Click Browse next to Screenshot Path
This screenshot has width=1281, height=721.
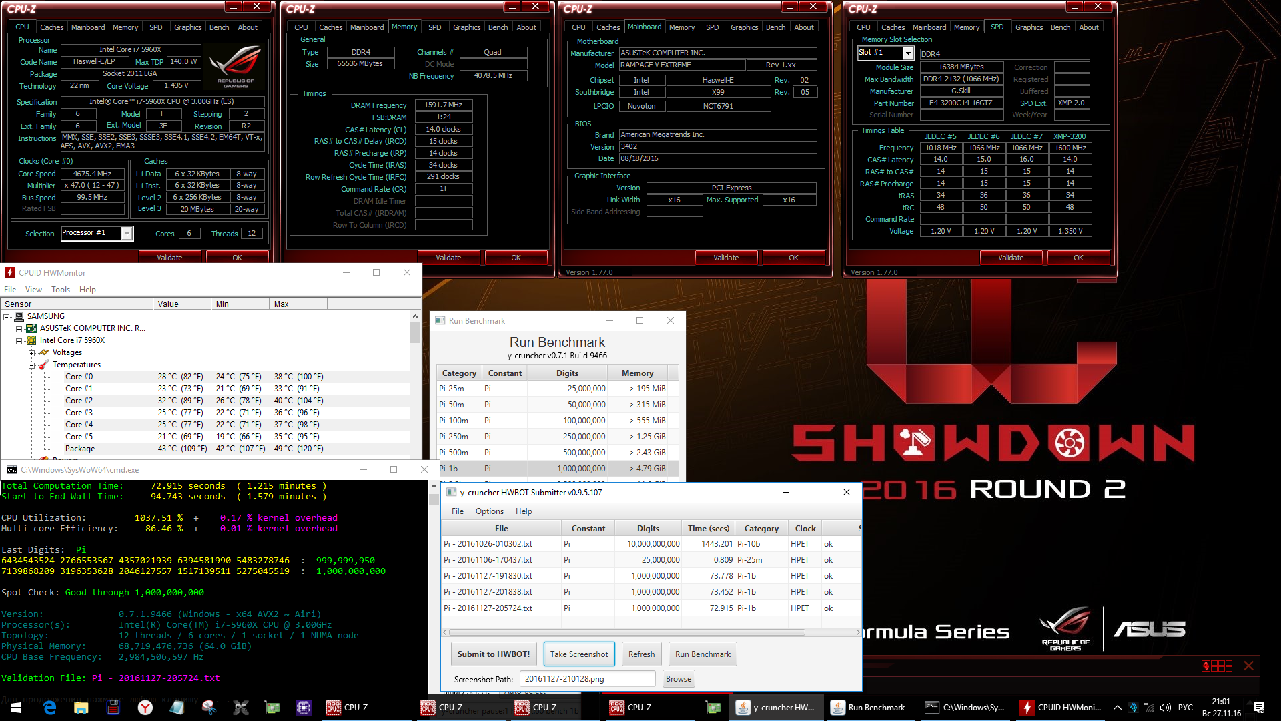tap(679, 679)
